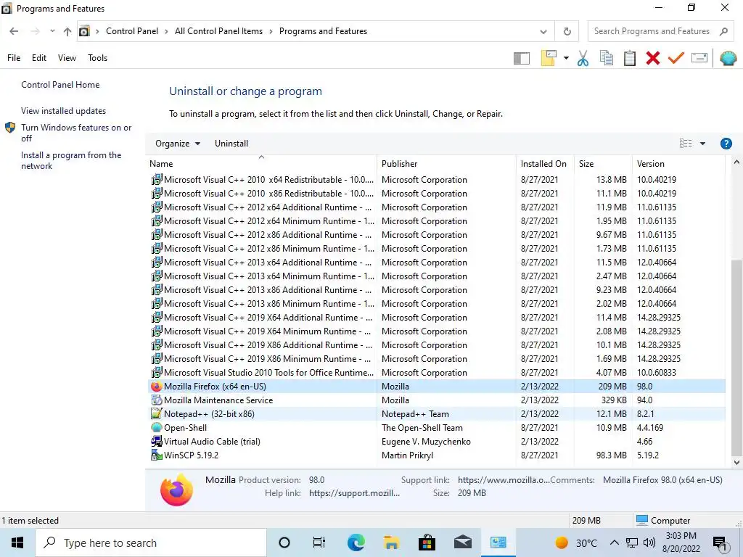Open the Mail app from taskbar
The image size is (743, 557).
point(462,542)
